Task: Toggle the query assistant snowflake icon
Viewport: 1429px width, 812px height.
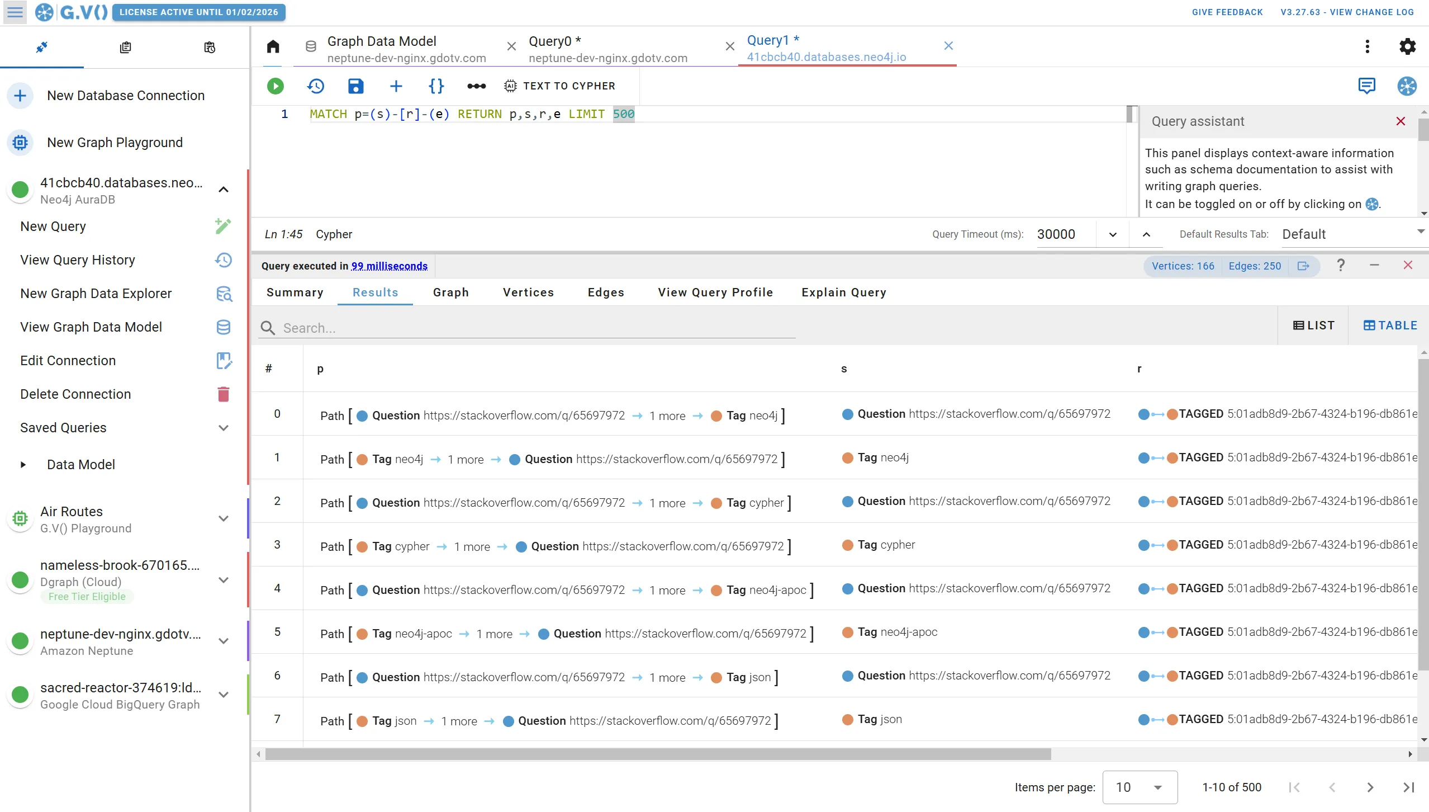Action: 1407,86
